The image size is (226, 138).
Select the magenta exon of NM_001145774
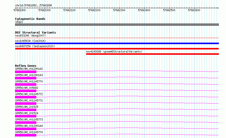[x=26, y=135]
